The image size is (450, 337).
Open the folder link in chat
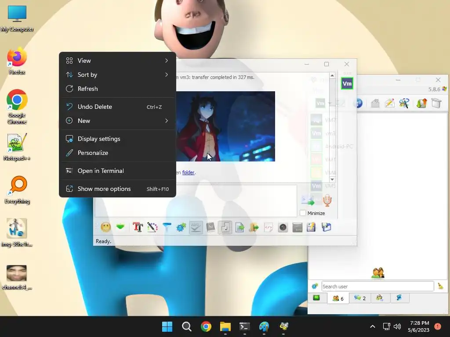tap(188, 172)
